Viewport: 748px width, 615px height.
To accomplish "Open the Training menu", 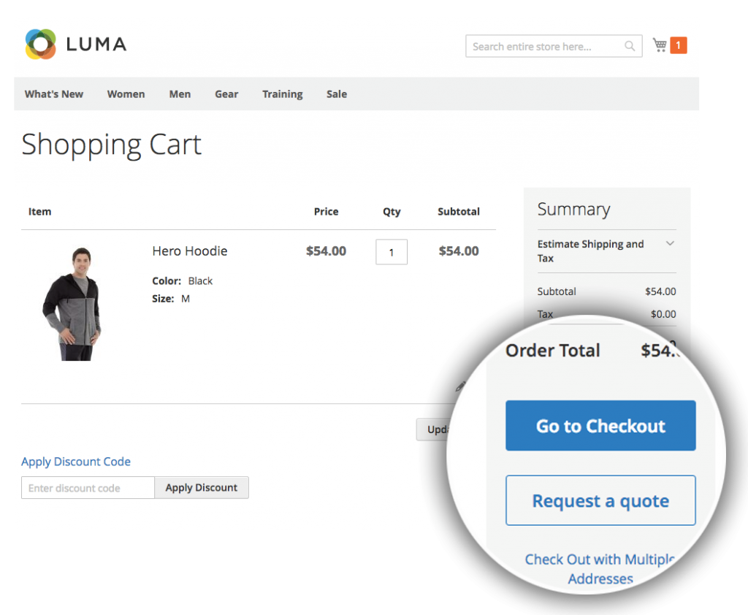I will click(x=282, y=94).
